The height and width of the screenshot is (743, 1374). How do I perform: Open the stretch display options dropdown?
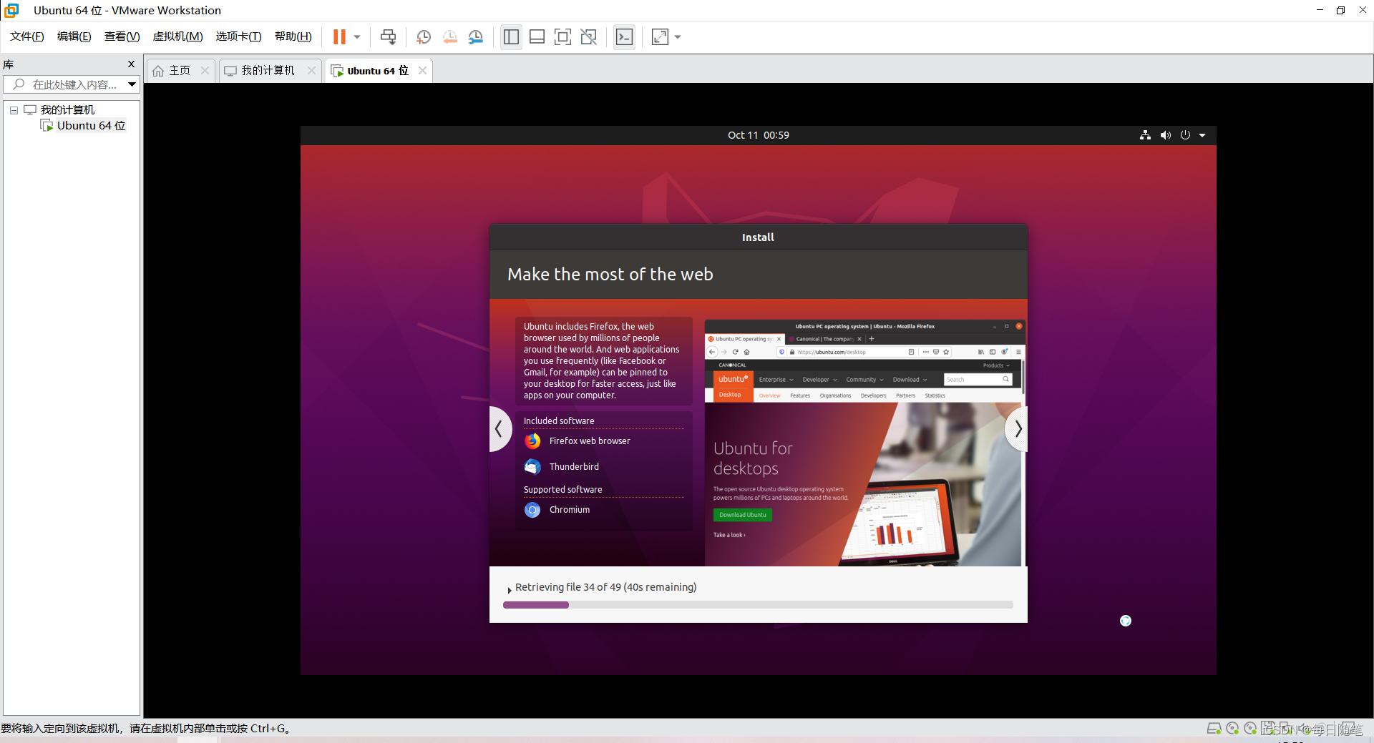(678, 36)
